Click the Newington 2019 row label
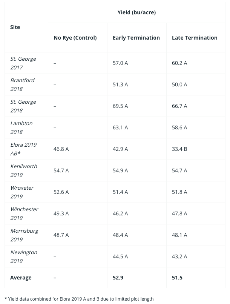The width and height of the screenshot is (230, 304). (x=23, y=256)
